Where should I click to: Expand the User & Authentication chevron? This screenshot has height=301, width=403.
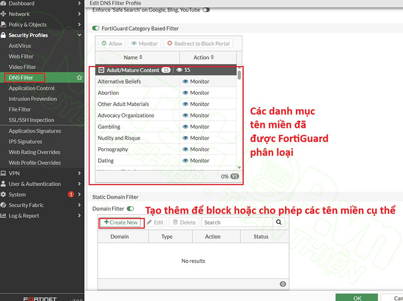tap(79, 184)
